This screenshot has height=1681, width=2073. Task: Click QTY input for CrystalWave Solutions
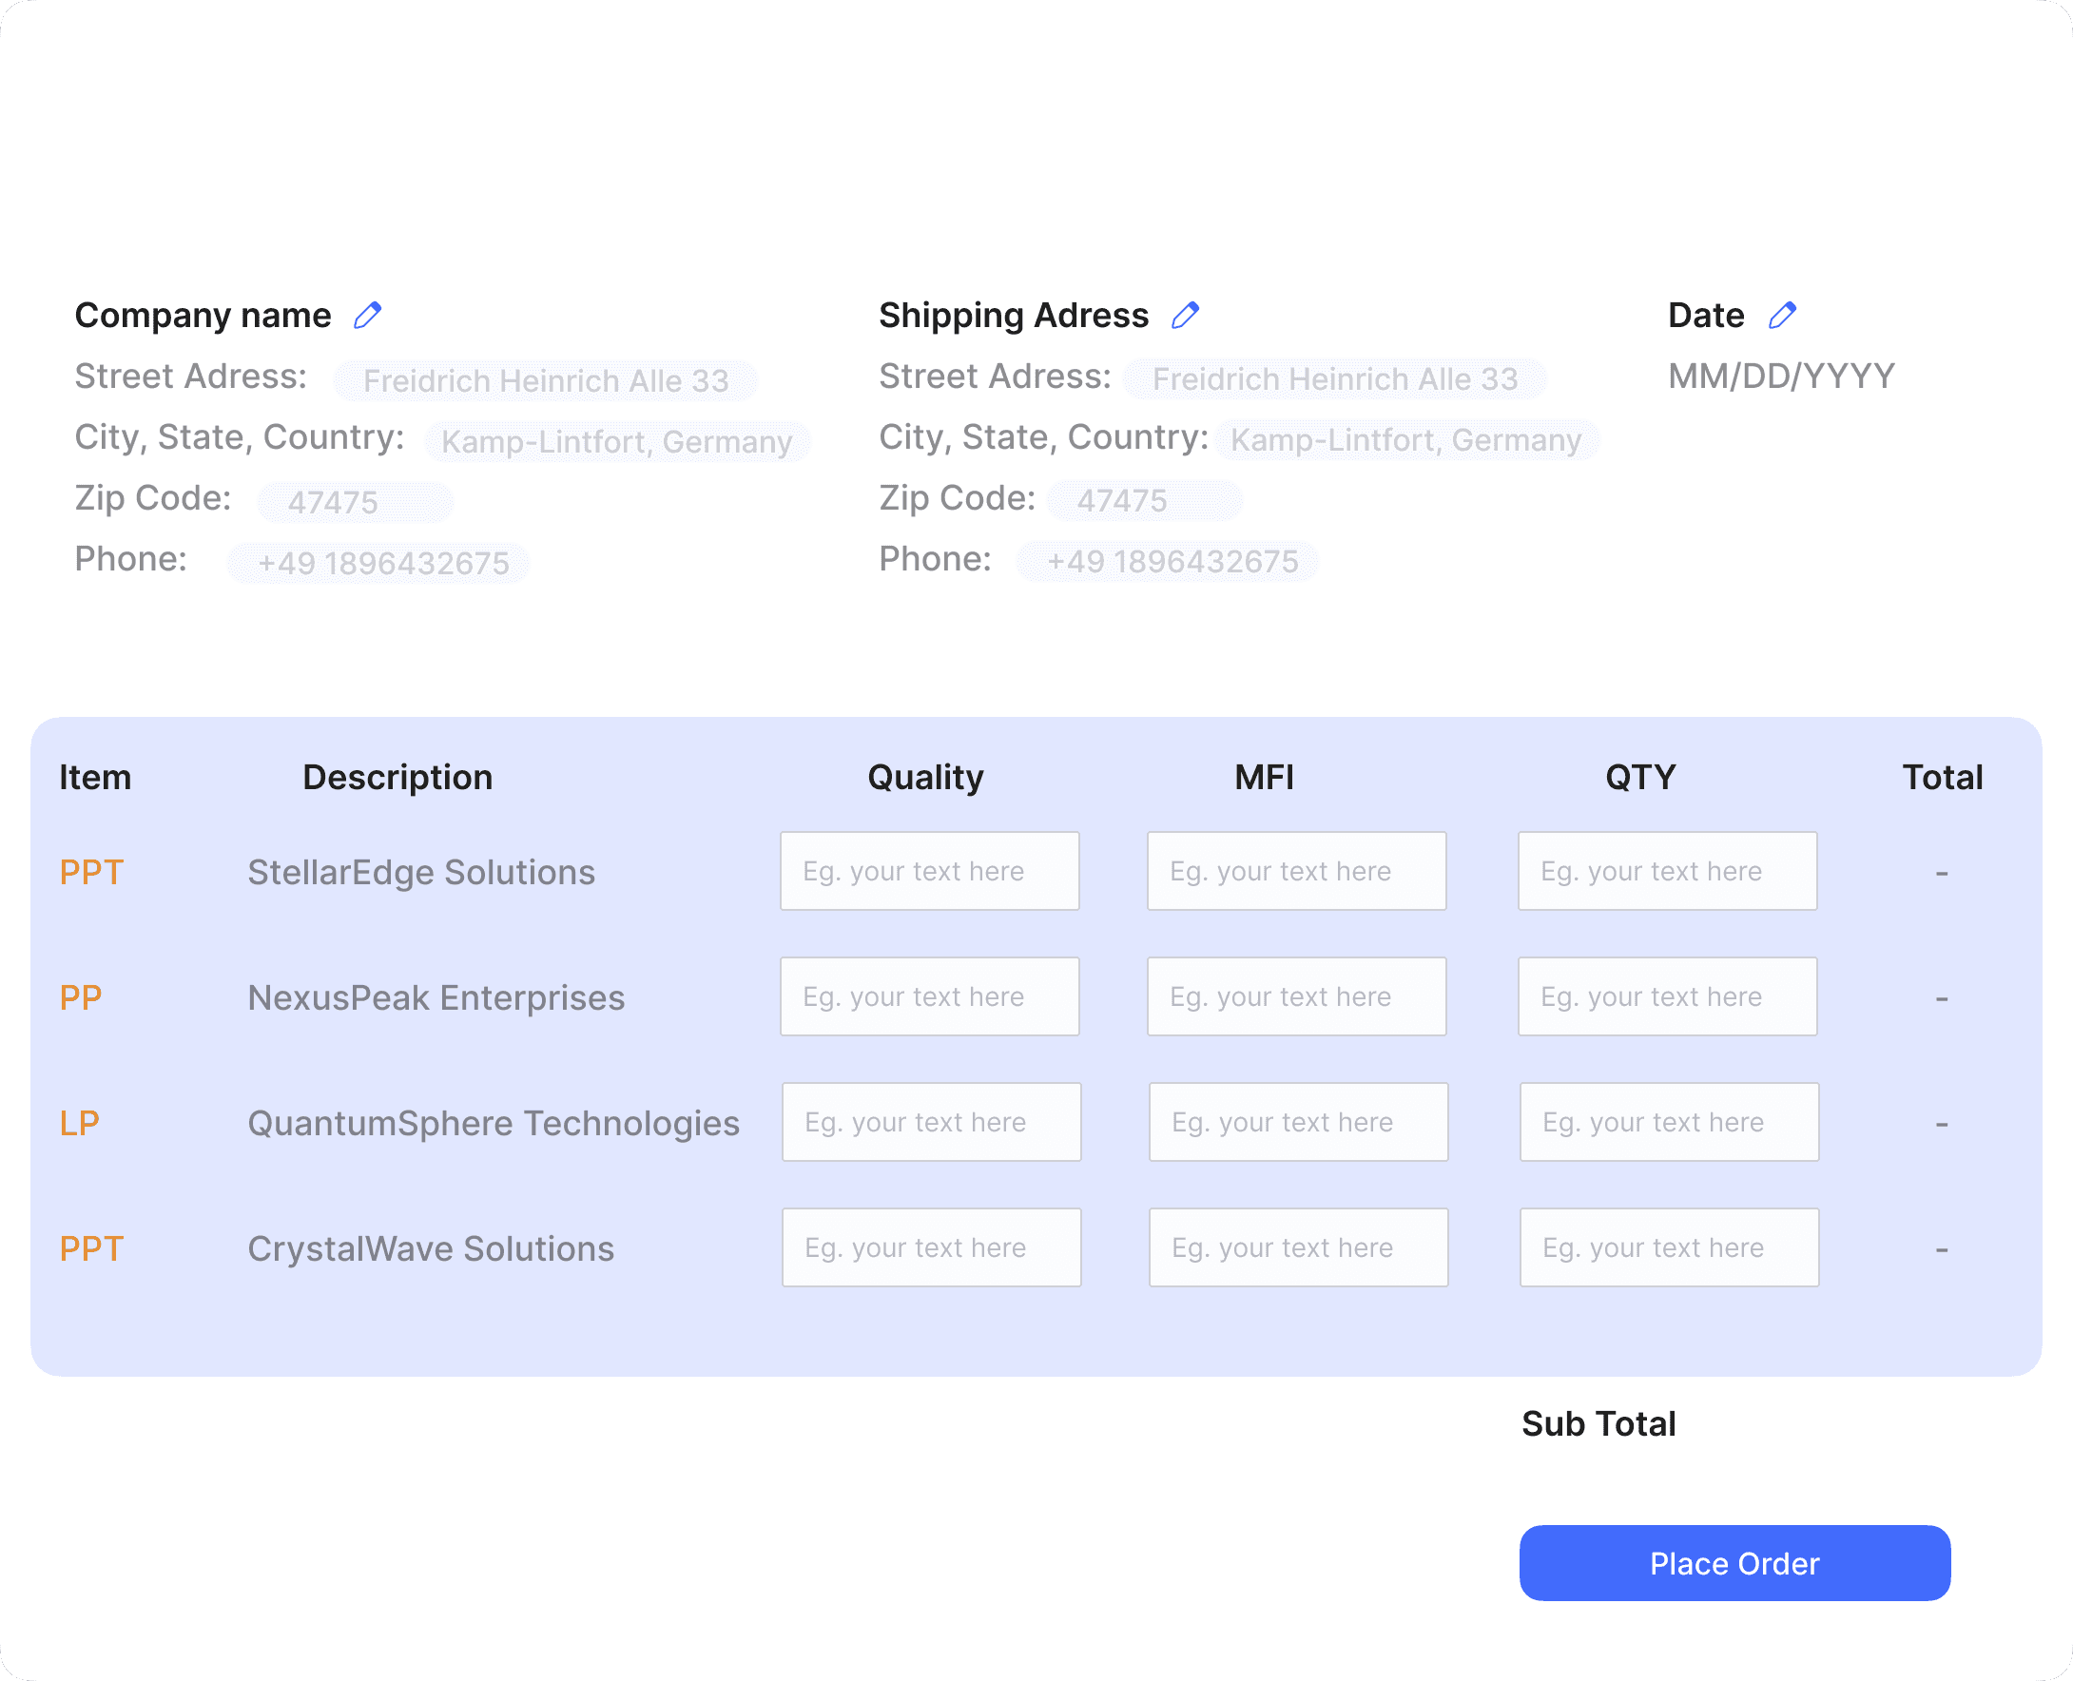[x=1668, y=1247]
